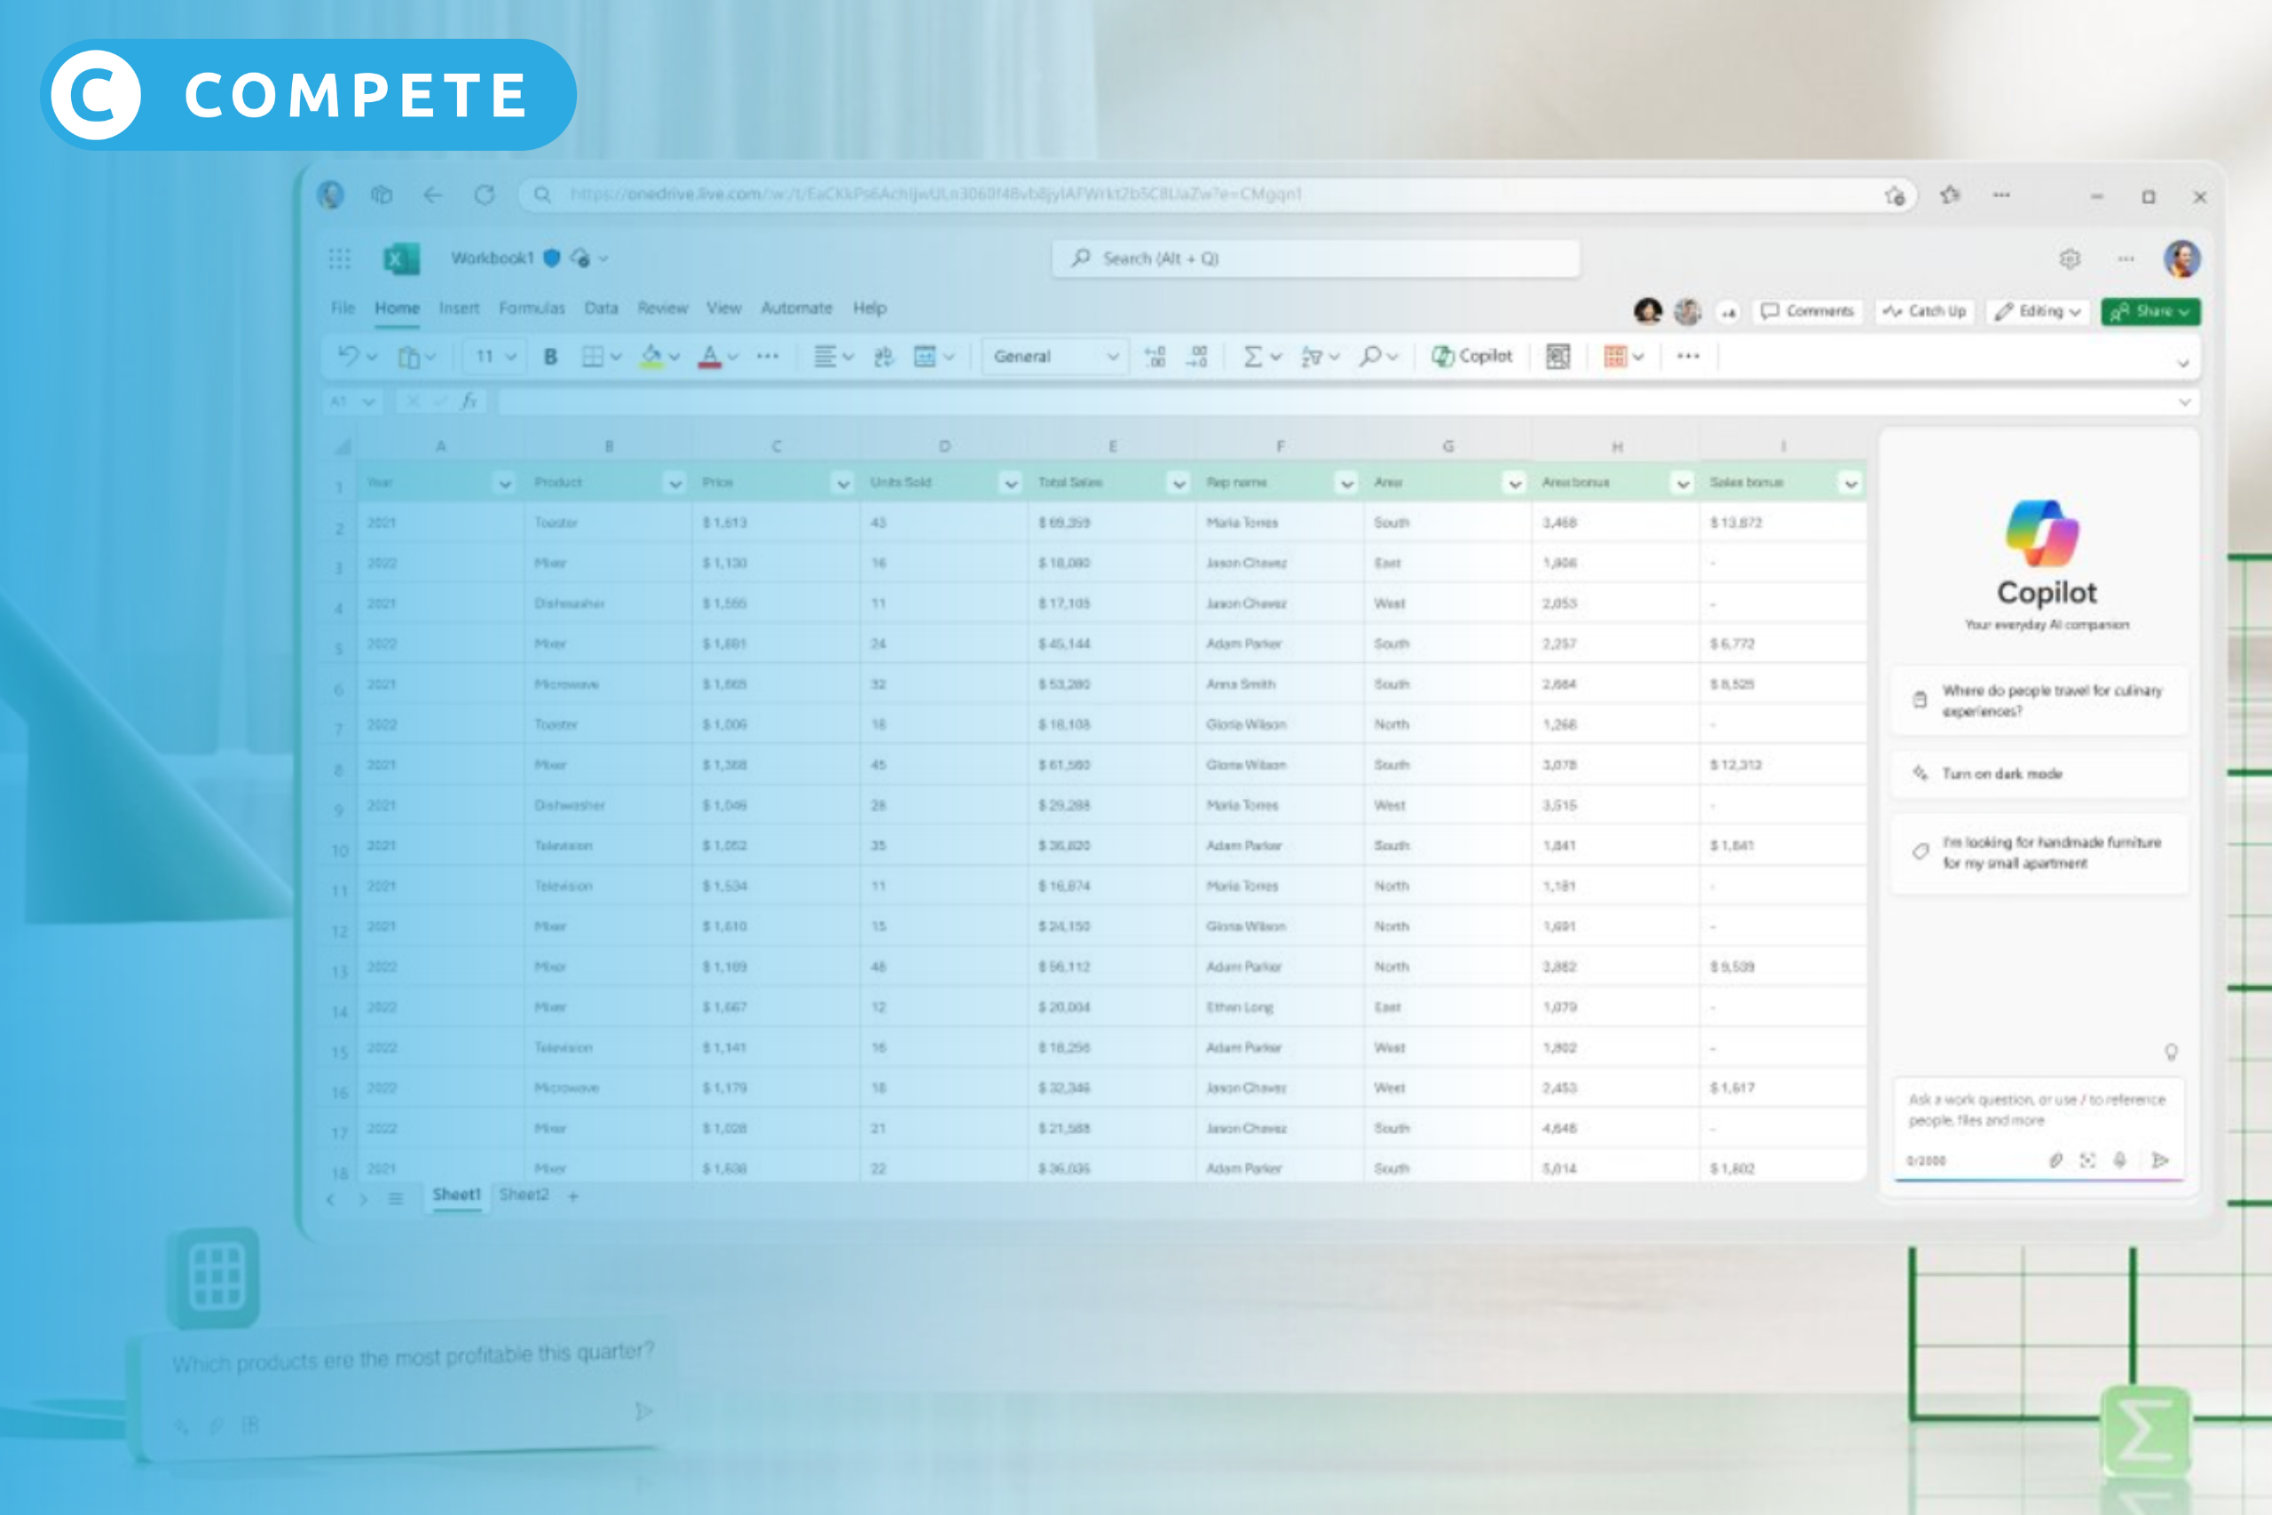Viewport: 2272px width, 1515px height.
Task: Click the Sort and Filter icon
Action: tap(1312, 356)
